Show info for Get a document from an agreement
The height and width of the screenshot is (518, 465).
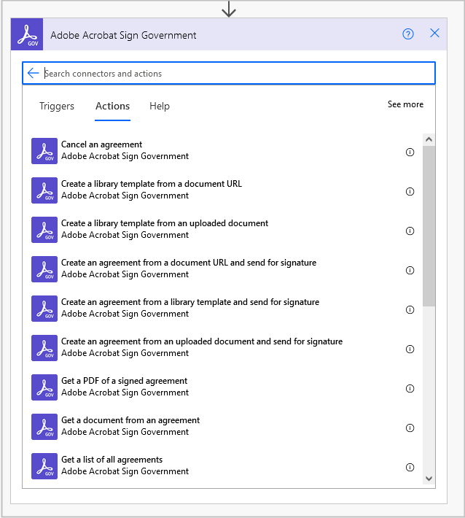click(x=410, y=428)
